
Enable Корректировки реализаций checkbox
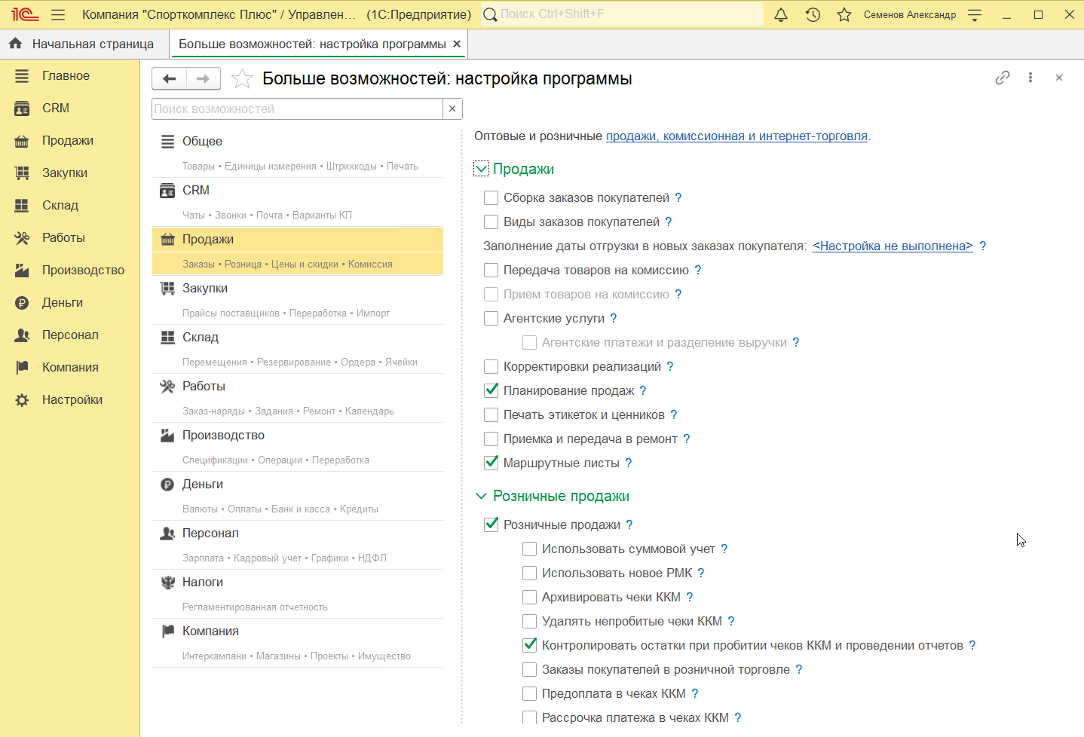[x=491, y=366]
